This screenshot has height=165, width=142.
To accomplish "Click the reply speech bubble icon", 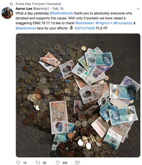I will tap(18, 163).
